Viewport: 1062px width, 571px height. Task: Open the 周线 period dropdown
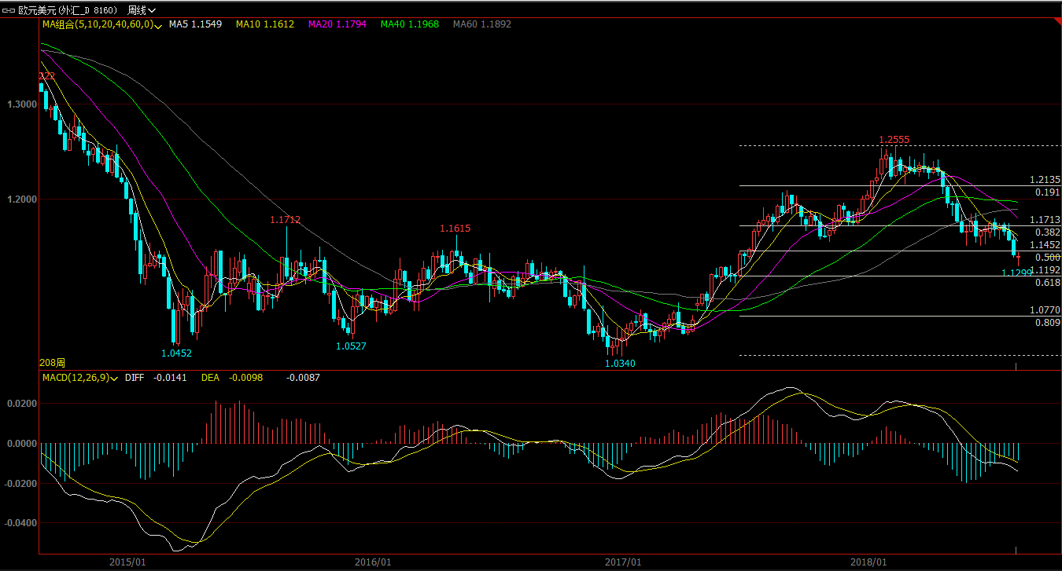(142, 10)
